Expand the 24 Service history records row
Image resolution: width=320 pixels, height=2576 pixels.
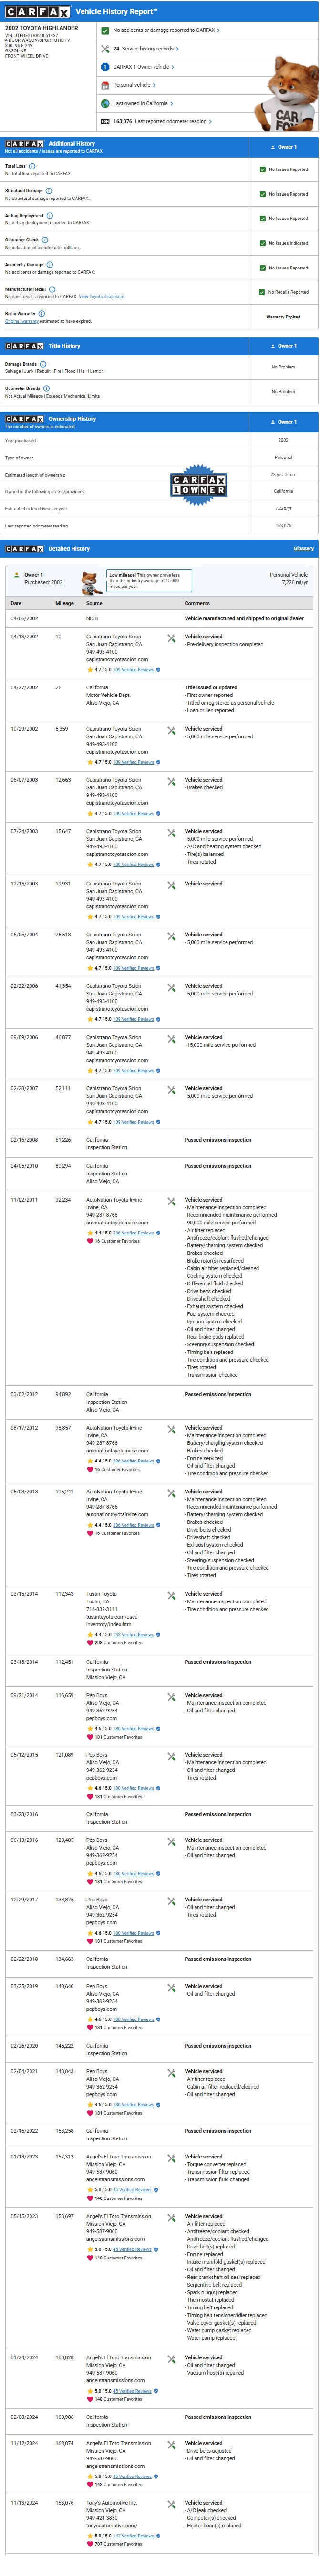[146, 48]
